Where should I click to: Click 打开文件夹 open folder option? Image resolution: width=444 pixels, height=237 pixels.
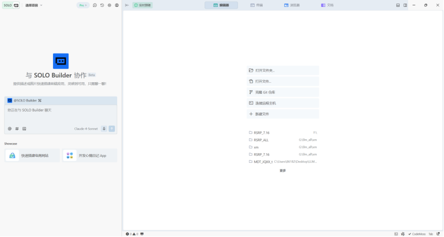pyautogui.click(x=283, y=70)
